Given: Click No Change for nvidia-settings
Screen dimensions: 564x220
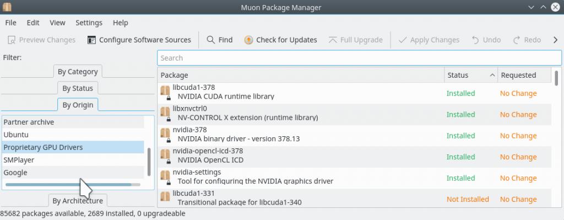Looking at the screenshot, I should [518, 178].
